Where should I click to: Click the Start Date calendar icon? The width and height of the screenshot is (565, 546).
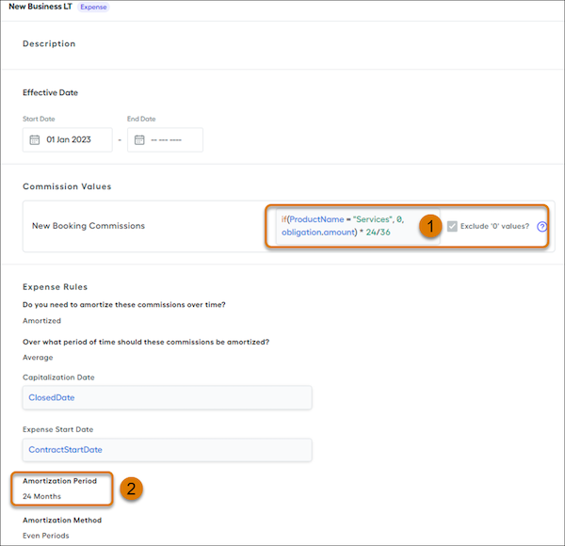35,139
